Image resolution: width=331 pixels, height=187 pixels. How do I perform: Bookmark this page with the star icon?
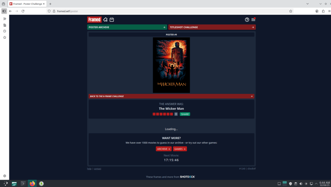coord(291,11)
